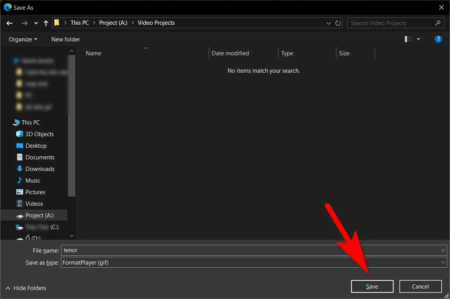Click the Back navigation arrow
Image resolution: width=450 pixels, height=299 pixels.
(10, 23)
